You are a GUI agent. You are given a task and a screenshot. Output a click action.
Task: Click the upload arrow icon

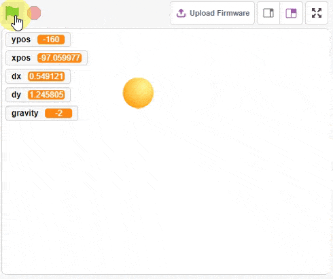[181, 13]
